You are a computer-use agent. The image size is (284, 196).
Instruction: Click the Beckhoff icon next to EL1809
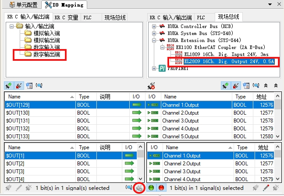click(x=179, y=54)
